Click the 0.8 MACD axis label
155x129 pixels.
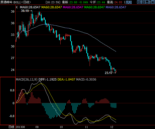point(12,90)
